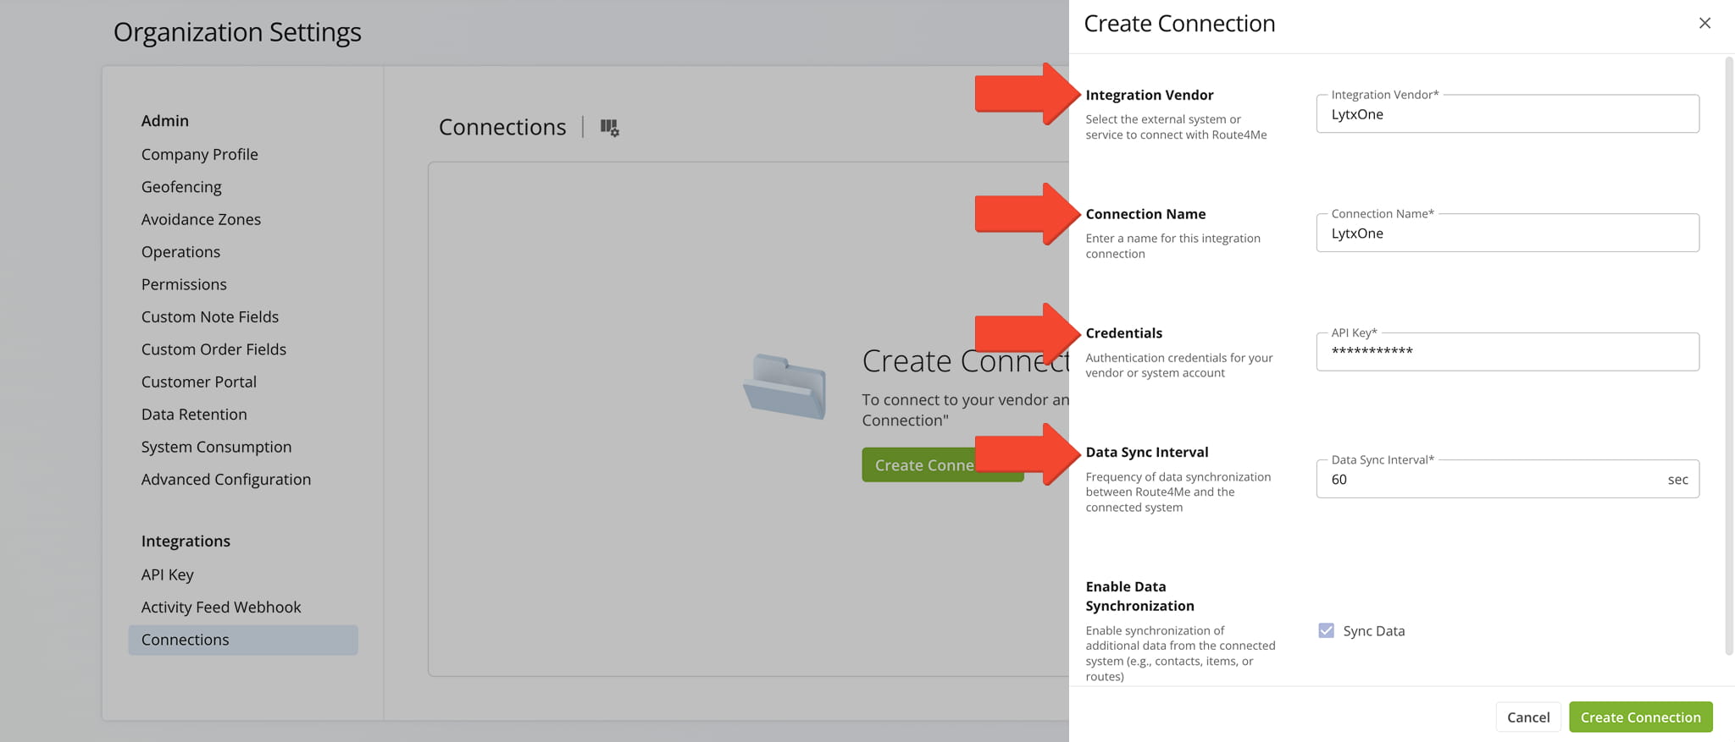Image resolution: width=1735 pixels, height=742 pixels.
Task: Select Data Retention in sidebar
Action: (194, 415)
